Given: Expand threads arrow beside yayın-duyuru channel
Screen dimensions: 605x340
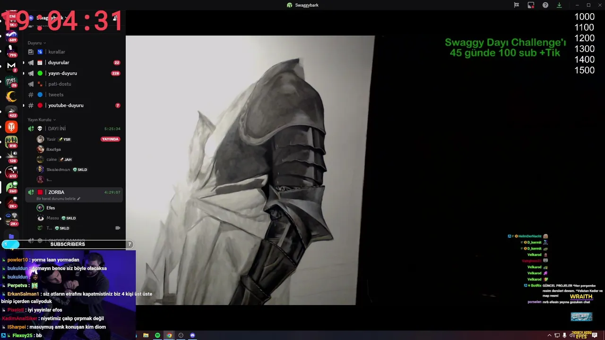Looking at the screenshot, I should [24, 74].
